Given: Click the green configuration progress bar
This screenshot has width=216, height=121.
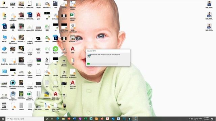Looking at the screenshot, I should tap(103, 64).
